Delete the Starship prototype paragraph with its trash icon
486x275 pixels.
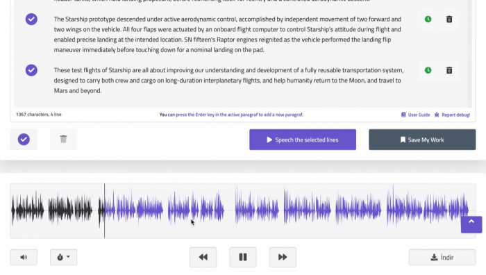449,19
